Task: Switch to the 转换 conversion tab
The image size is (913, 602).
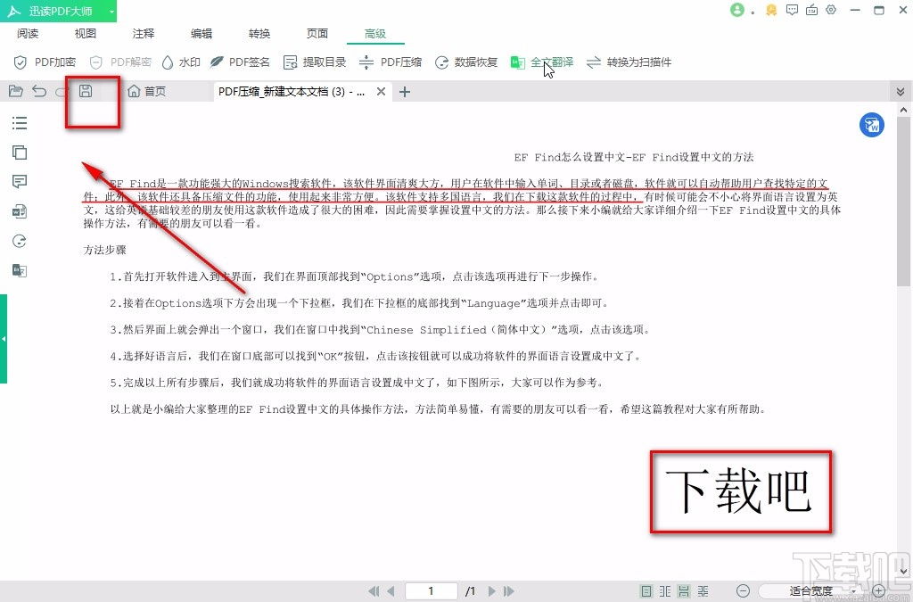Action: [x=259, y=33]
